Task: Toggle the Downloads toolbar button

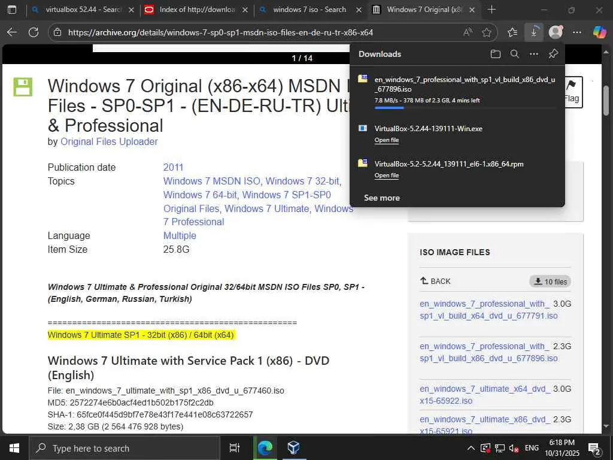Action: [x=533, y=32]
